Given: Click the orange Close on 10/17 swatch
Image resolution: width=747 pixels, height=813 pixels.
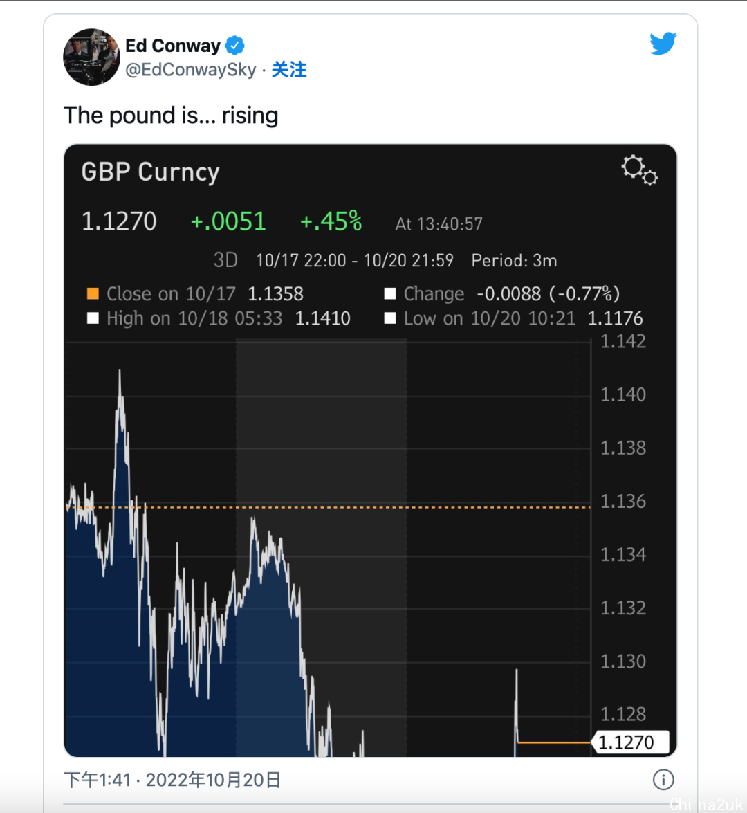Looking at the screenshot, I should (93, 294).
